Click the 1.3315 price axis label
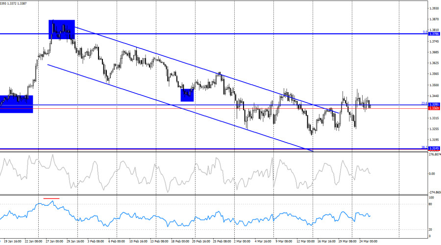Screen dimensions: 441x245 434,118
